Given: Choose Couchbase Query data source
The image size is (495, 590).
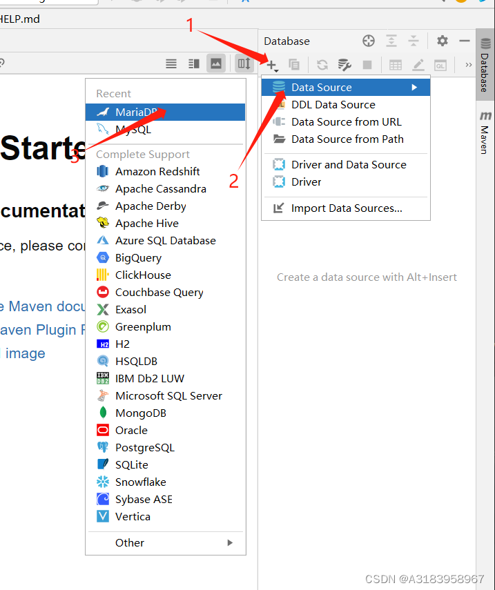Looking at the screenshot, I should [165, 293].
